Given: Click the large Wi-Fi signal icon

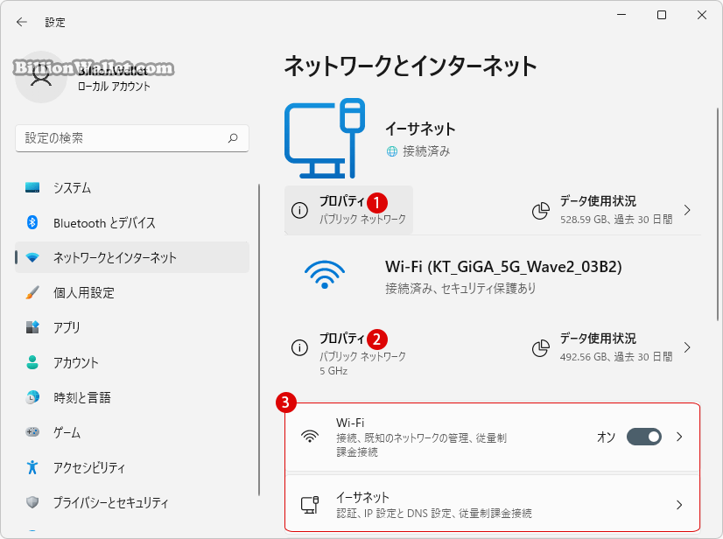Looking at the screenshot, I should point(325,275).
